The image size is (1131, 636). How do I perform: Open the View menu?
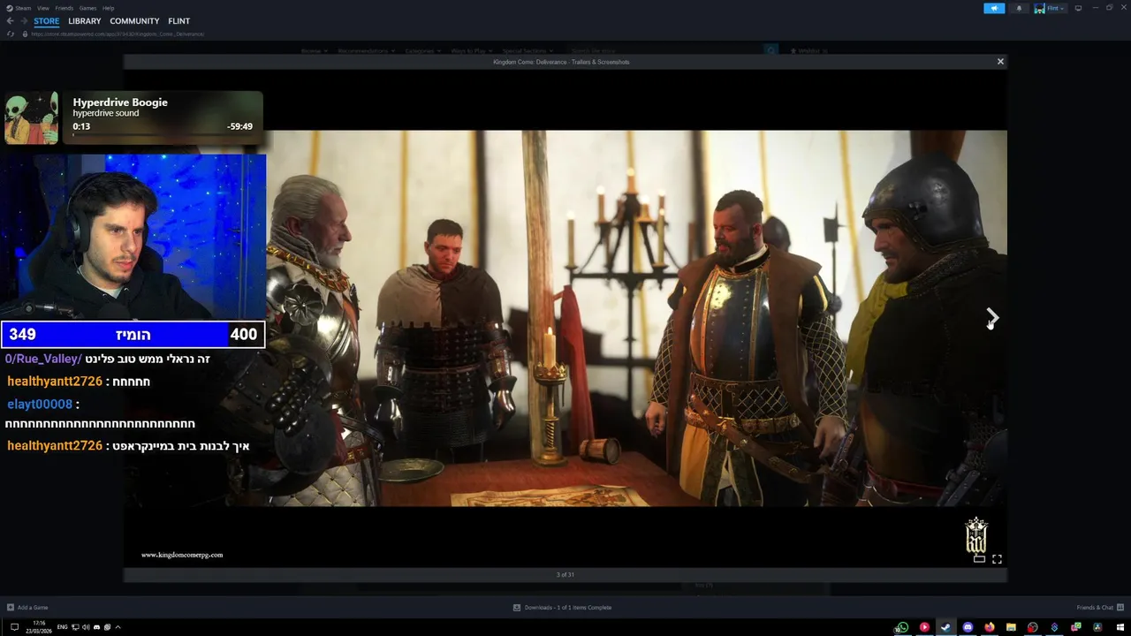point(43,8)
